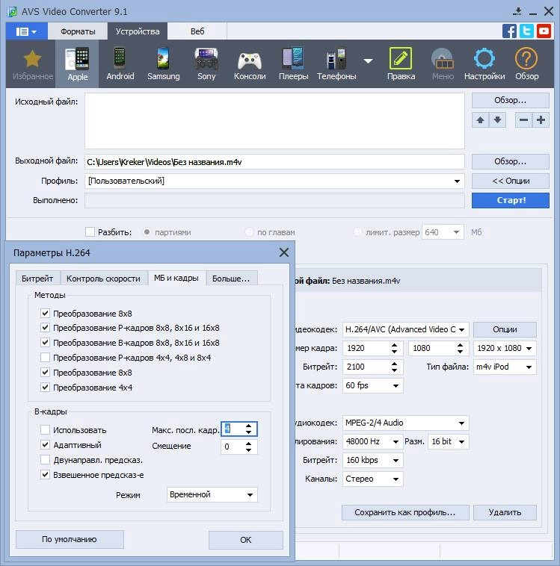Viewport: 560px width, 566px height.
Task: Open the Каналы Стерео dropdown
Action: pyautogui.click(x=373, y=479)
